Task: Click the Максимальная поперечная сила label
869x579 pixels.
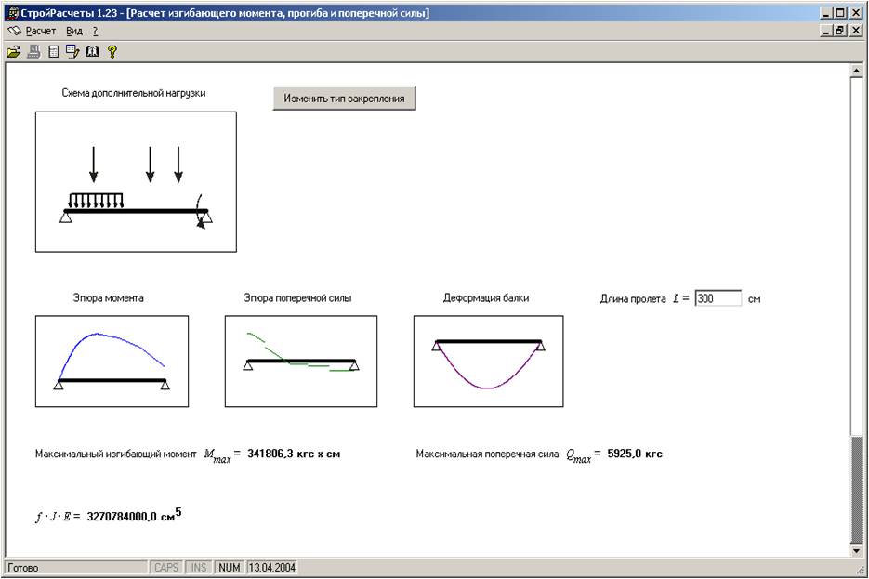Action: coord(487,454)
